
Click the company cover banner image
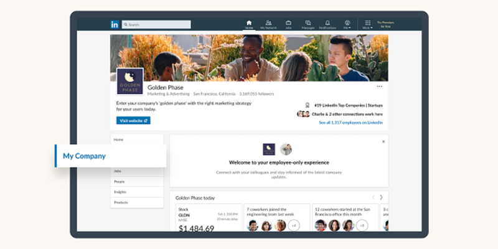[249, 58]
